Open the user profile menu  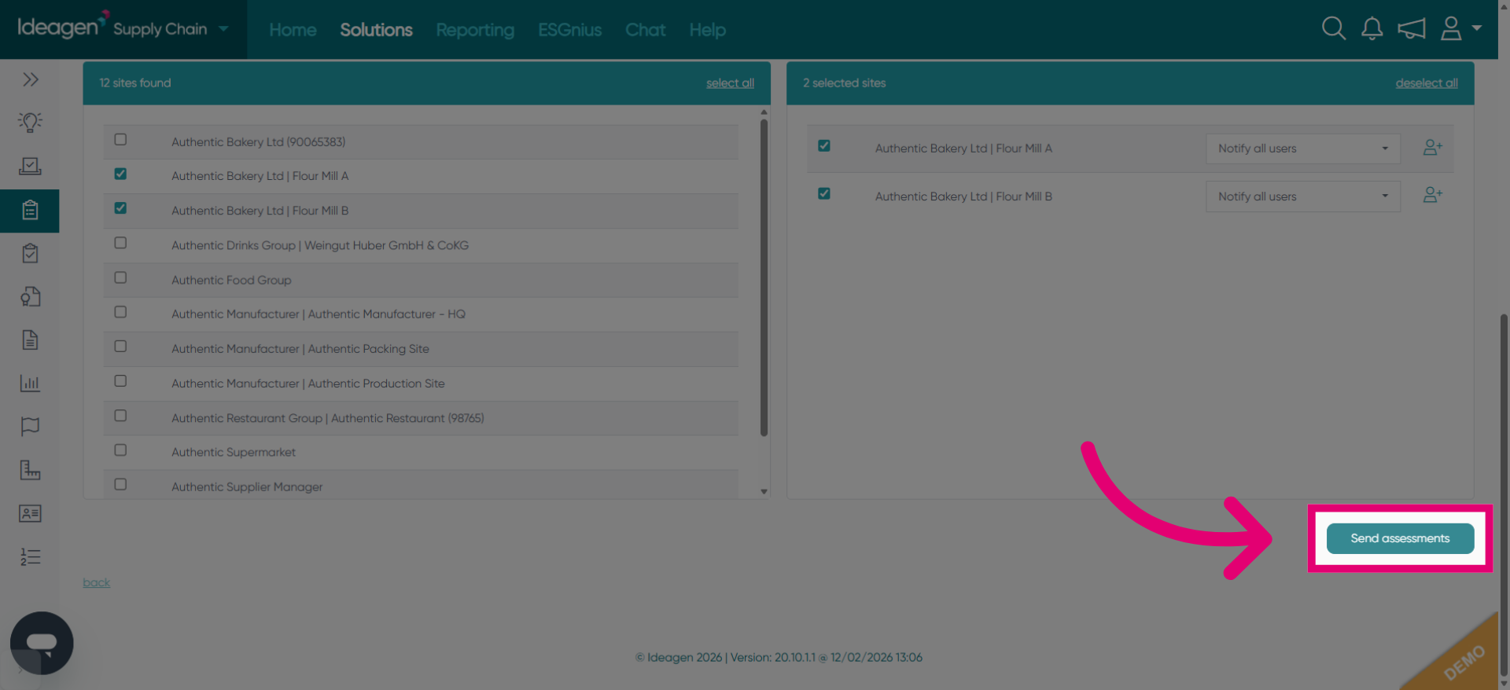(x=1460, y=29)
